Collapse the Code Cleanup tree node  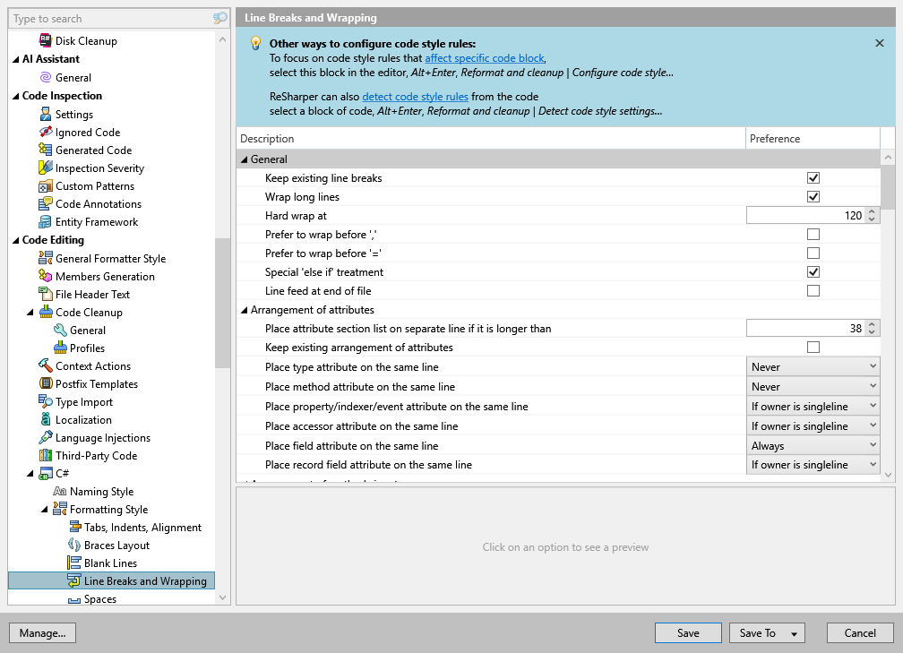(x=30, y=313)
